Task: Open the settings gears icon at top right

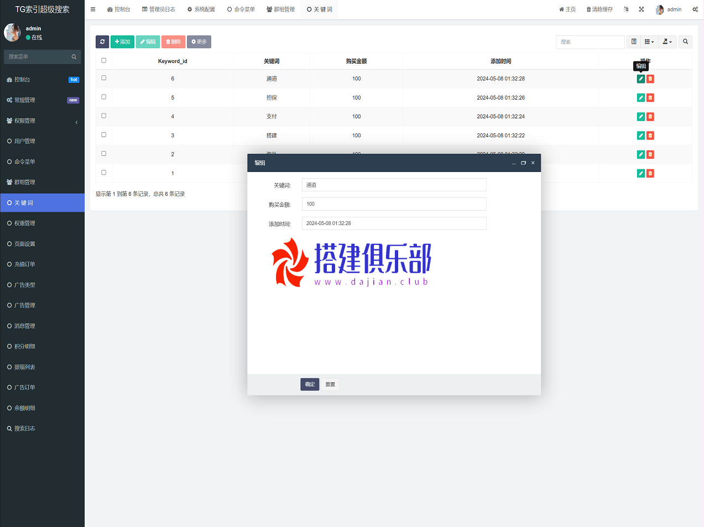Action: tap(695, 9)
